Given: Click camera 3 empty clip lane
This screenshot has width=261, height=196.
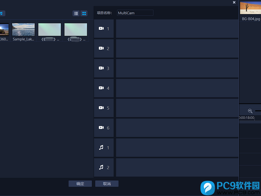Looking at the screenshot, I should [177, 68].
